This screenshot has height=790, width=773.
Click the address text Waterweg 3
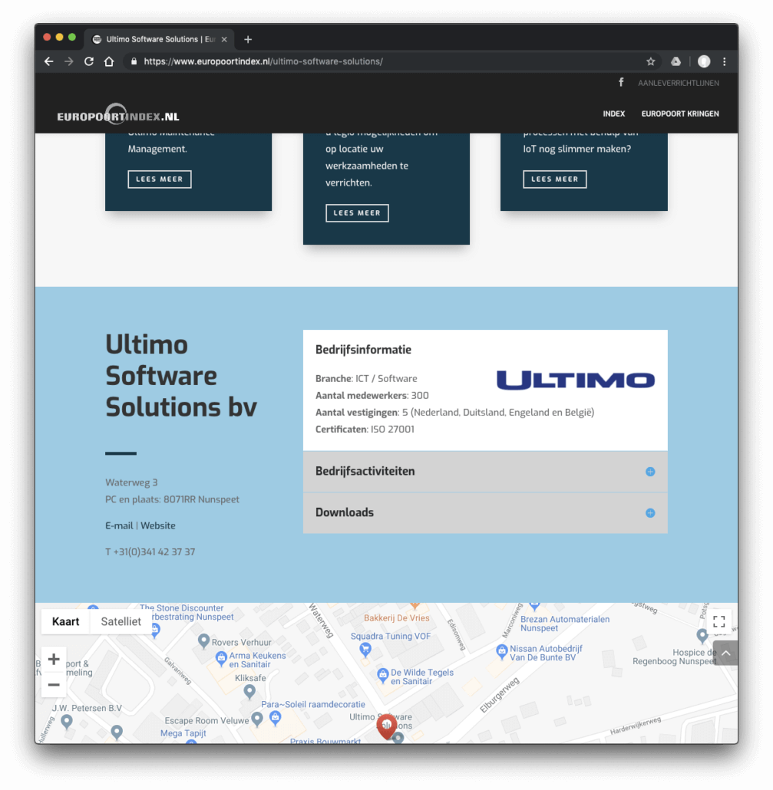131,482
